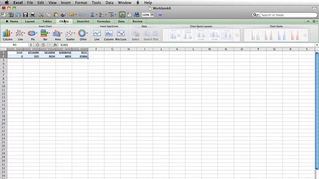Screen dimensions: 319x179
Task: Open the Insert menu
Action: coord(66,2)
